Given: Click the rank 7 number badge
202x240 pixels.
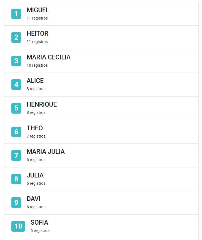Looking at the screenshot, I should (x=16, y=155).
